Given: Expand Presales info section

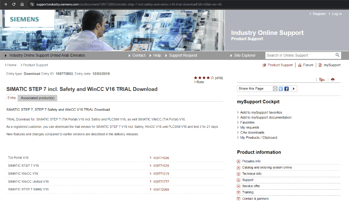Looking at the screenshot, I should point(239,161).
